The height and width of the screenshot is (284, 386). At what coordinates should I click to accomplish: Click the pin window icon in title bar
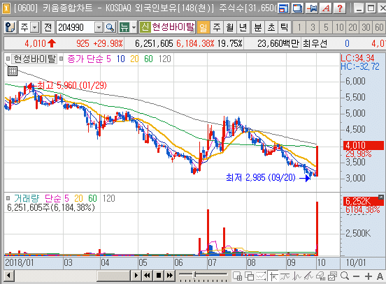tap(312, 8)
